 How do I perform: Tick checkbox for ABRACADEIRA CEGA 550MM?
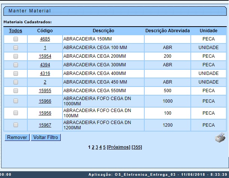[x=16, y=91]
